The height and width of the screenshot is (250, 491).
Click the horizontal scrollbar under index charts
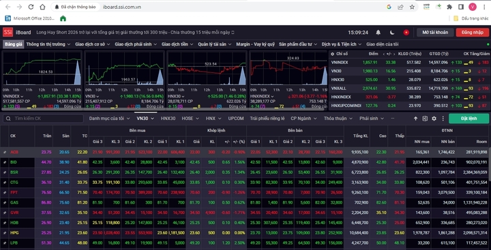tap(163, 109)
